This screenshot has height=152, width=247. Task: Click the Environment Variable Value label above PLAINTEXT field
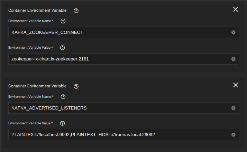click(x=30, y=123)
